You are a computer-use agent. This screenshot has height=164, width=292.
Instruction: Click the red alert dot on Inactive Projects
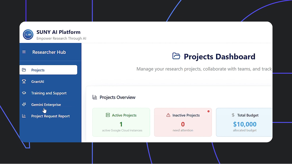click(208, 111)
